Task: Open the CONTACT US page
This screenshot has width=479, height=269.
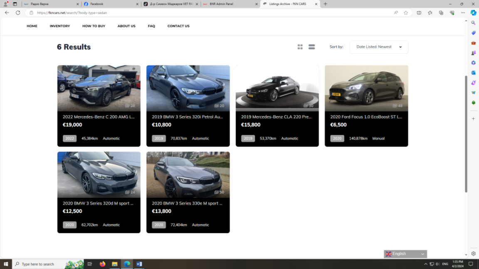Action: coord(178,26)
